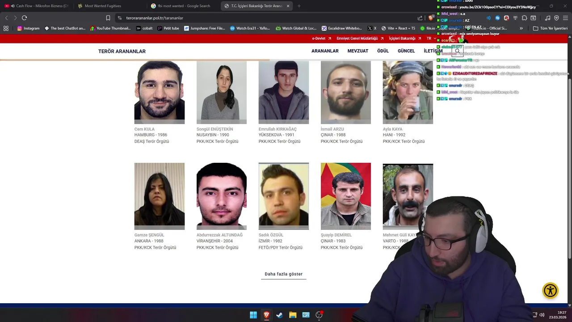Open the browser Extensions puzzle icon

(525, 18)
